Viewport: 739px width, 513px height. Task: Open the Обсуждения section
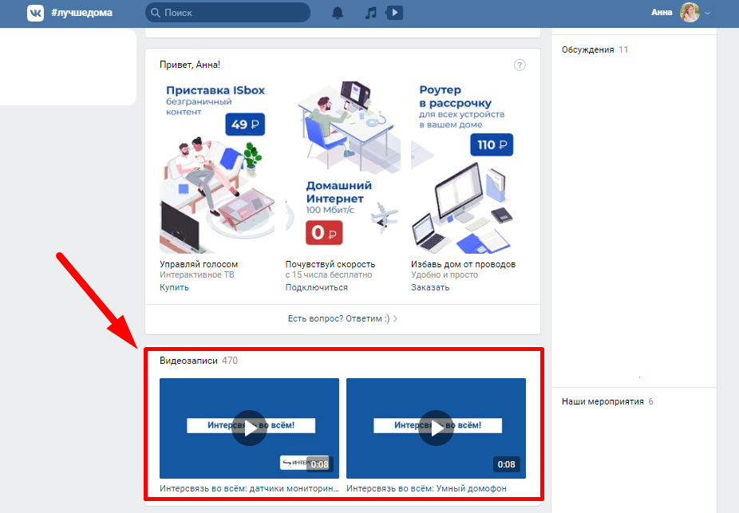(x=587, y=49)
